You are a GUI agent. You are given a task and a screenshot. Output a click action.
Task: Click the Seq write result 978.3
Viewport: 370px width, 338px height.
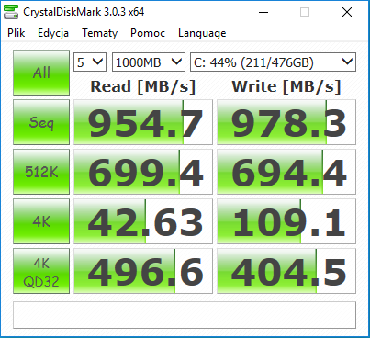(286, 122)
